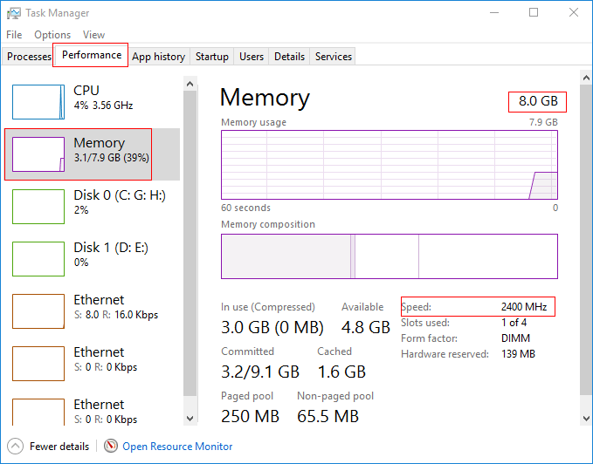Open the Details tab
The width and height of the screenshot is (593, 464).
pyautogui.click(x=289, y=56)
